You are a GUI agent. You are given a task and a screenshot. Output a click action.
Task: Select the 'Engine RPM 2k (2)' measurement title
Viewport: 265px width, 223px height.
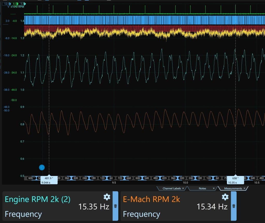pos(38,199)
